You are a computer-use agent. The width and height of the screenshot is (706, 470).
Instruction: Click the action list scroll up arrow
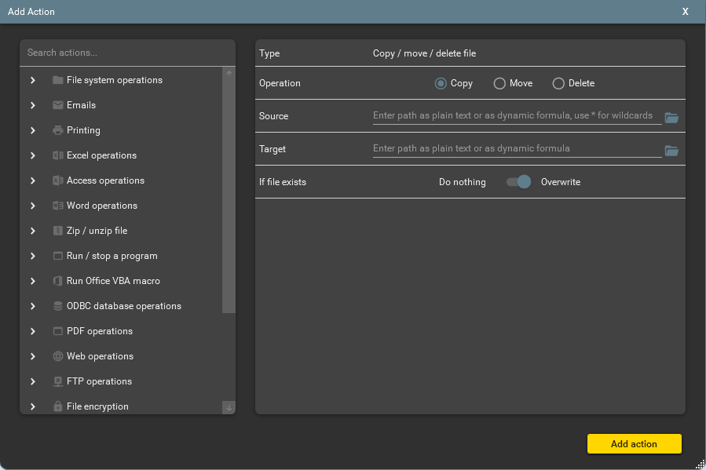coord(229,73)
